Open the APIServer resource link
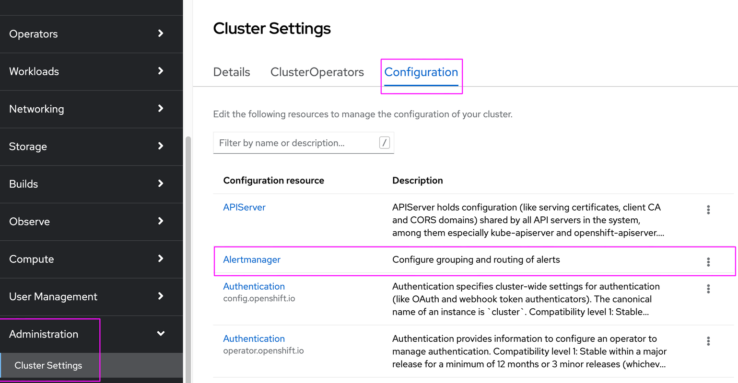The width and height of the screenshot is (738, 383). [x=244, y=207]
